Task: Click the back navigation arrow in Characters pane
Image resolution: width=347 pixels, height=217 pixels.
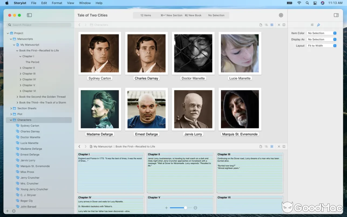Action: coord(79,25)
